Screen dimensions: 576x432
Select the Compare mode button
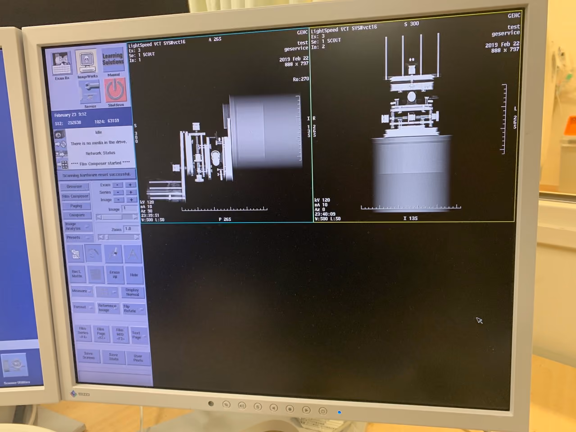(x=77, y=215)
